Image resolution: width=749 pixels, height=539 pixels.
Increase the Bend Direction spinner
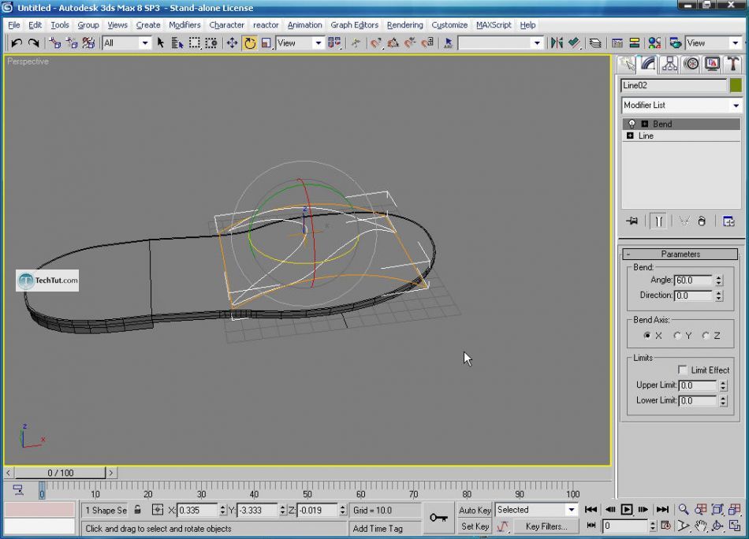[x=719, y=292]
